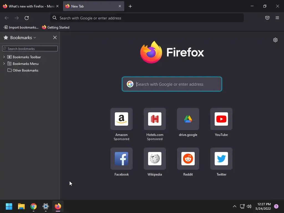Screen dimensions: 284x213
Task: Open the YouTube shortcut tile
Action: click(221, 119)
